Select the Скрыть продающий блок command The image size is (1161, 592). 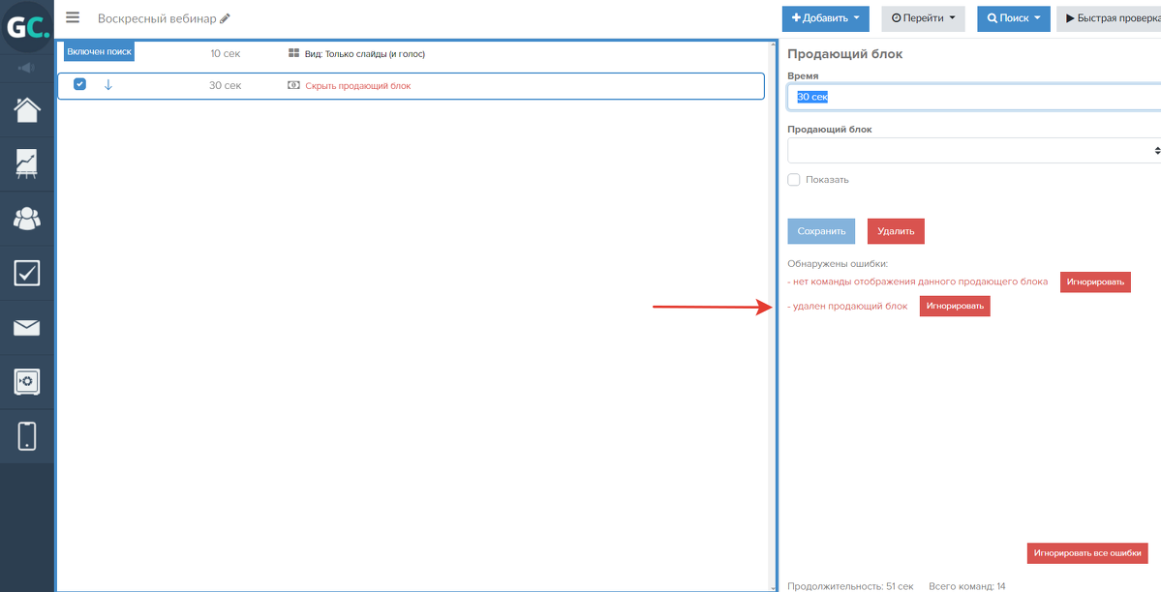click(357, 86)
